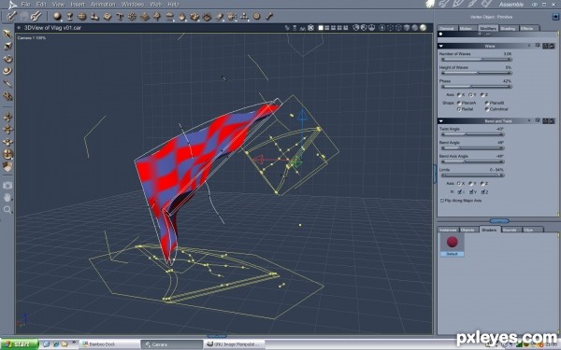Screen dimensions: 561x350
Task: Pick the eyedropper tool in left toolbar
Action: [7, 84]
